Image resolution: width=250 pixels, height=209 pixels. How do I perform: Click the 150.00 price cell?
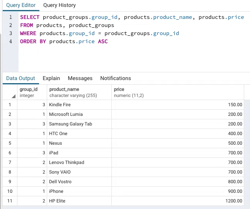coord(178,105)
